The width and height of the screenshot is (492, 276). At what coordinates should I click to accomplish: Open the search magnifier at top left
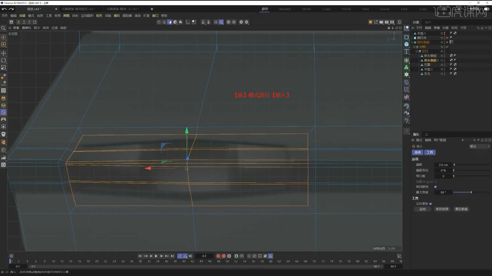(3, 28)
